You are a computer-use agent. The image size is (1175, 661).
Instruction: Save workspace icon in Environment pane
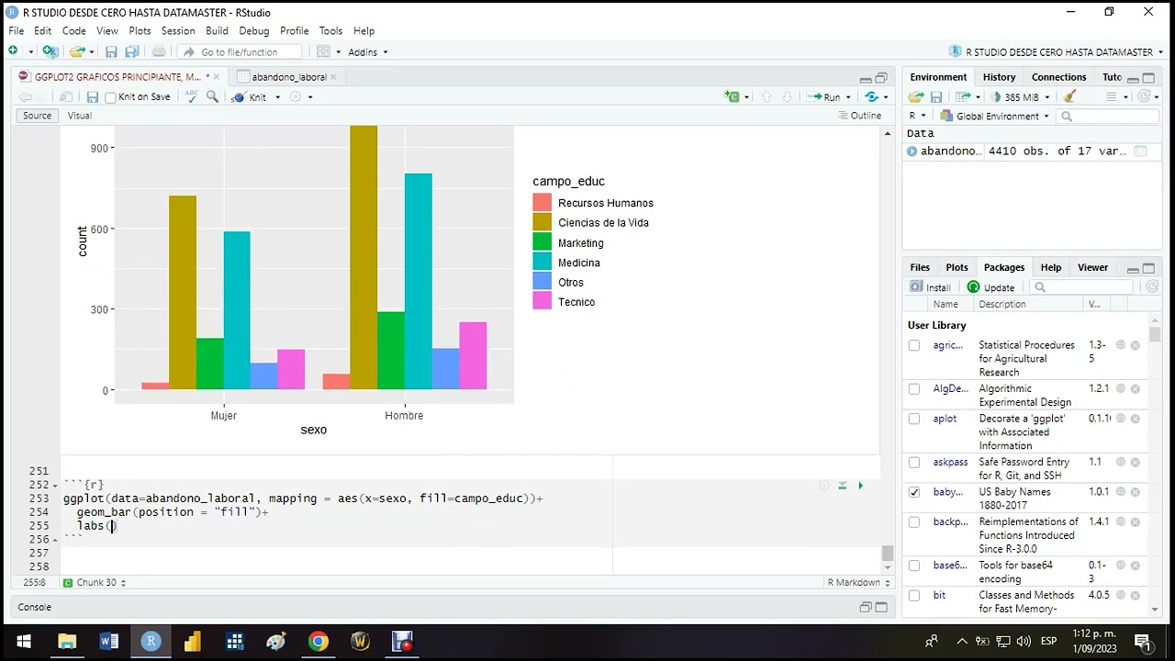936,96
